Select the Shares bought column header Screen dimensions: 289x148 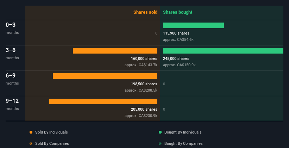(177, 12)
